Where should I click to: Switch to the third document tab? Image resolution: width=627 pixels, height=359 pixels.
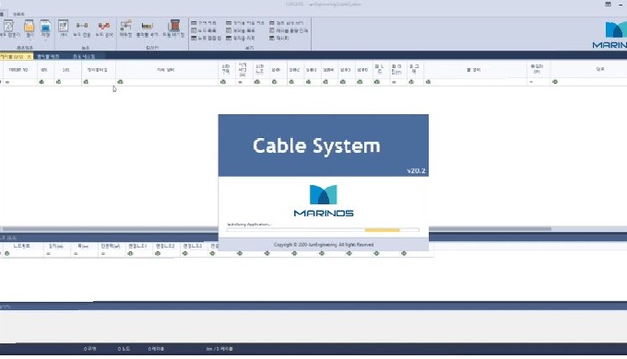84,57
